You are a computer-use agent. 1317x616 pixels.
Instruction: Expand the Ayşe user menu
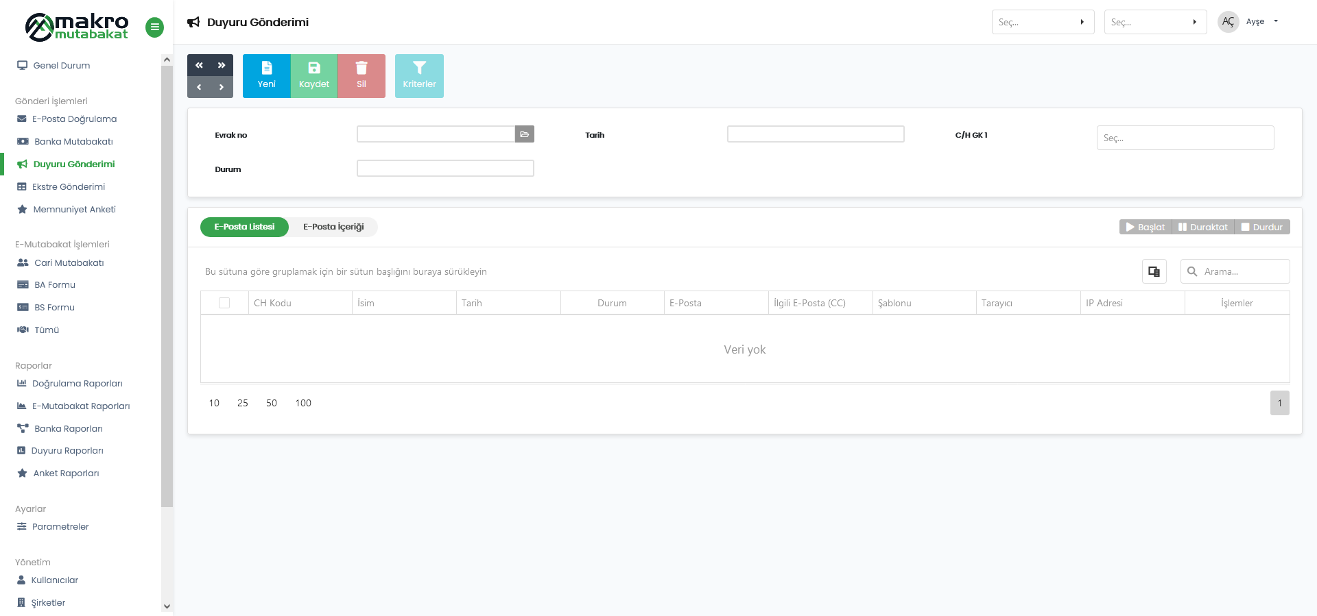(x=1261, y=22)
